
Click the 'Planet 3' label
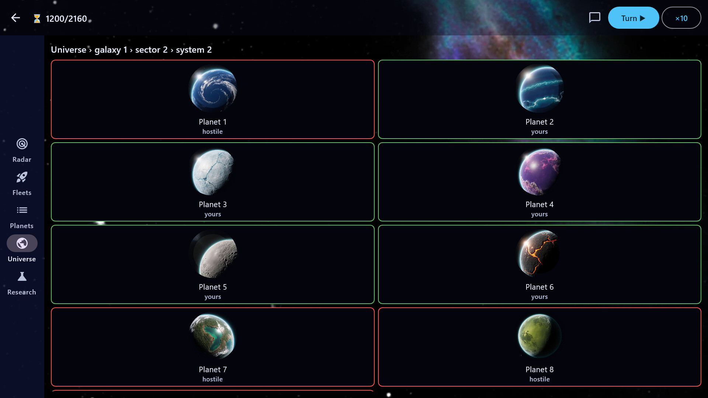[x=213, y=205]
